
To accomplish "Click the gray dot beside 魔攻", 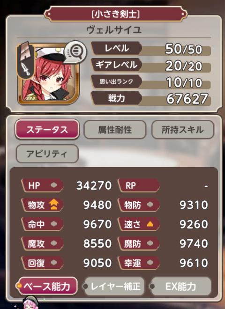I will (54, 243).
